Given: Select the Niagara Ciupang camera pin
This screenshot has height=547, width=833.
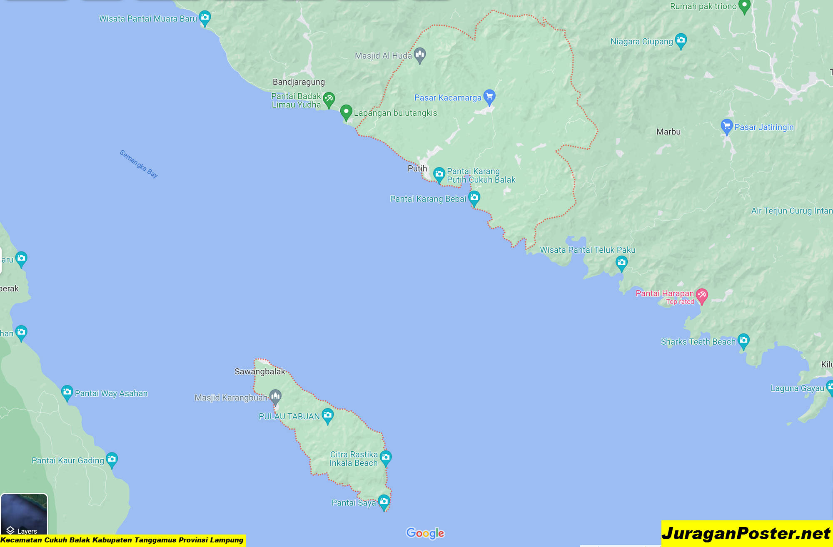Looking at the screenshot, I should 681,41.
